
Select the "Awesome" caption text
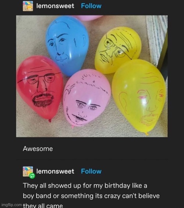coord(38,149)
